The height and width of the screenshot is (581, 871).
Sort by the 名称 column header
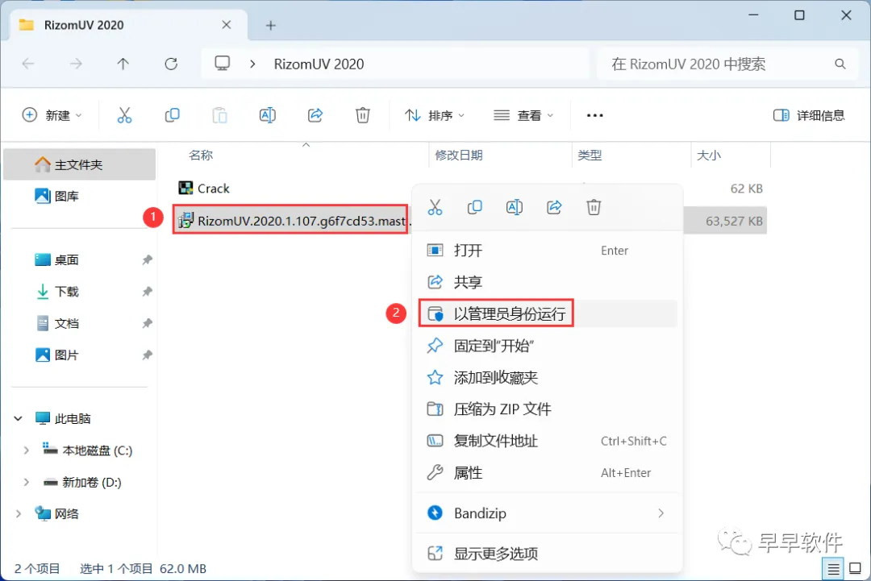pos(201,155)
